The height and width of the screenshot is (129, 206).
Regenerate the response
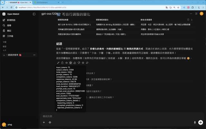[x=87, y=63]
